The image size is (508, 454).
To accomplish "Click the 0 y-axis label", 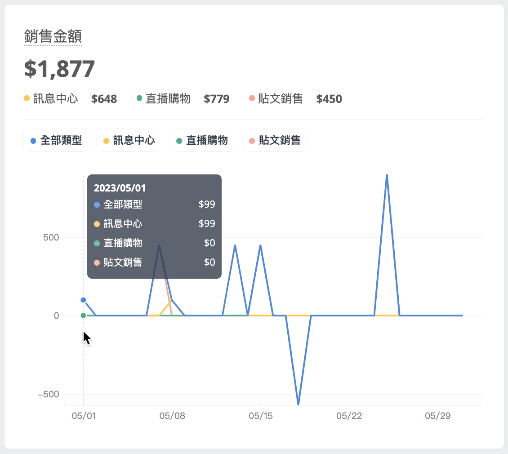I will 56,316.
